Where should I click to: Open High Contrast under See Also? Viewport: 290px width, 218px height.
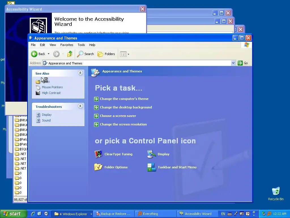coord(51,93)
